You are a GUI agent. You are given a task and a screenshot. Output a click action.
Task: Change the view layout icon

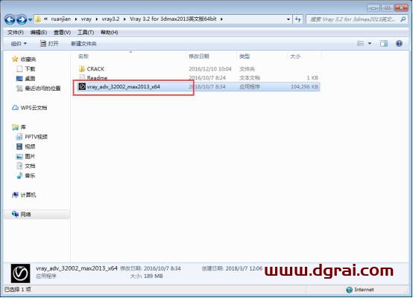pyautogui.click(x=360, y=44)
